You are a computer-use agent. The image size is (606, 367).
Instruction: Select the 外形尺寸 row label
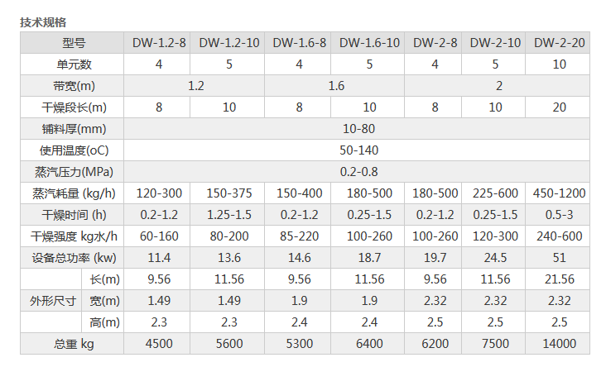(x=52, y=301)
